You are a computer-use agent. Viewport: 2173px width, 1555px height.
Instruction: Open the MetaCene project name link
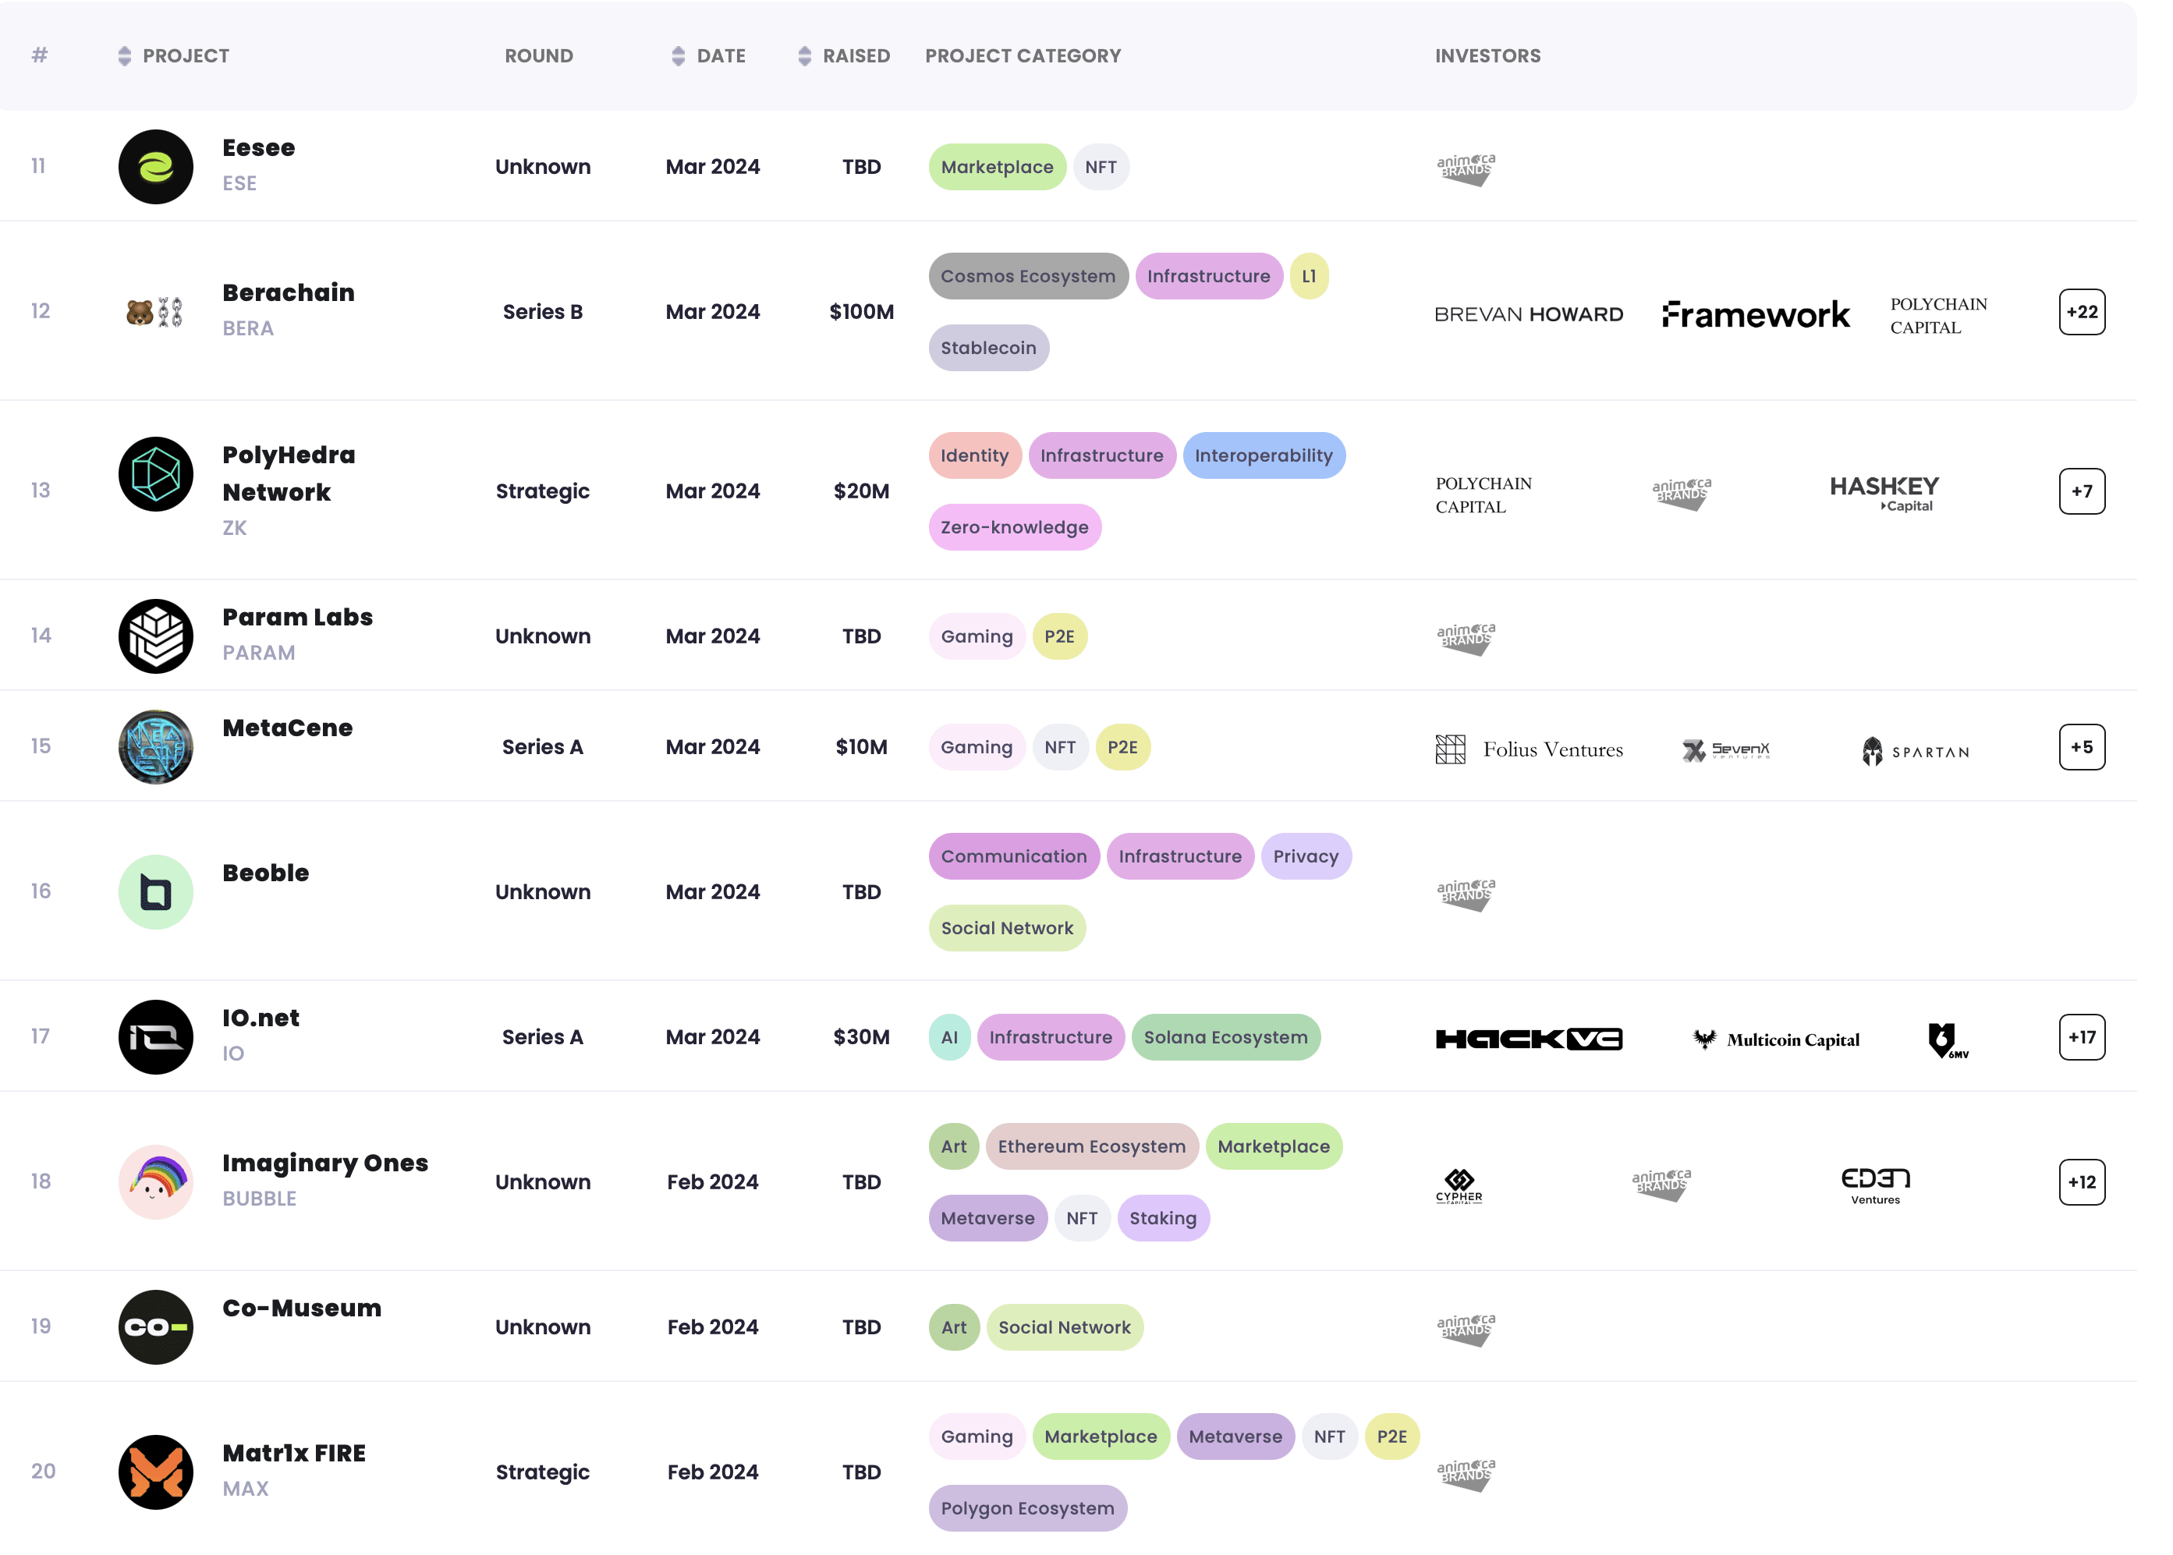[287, 728]
